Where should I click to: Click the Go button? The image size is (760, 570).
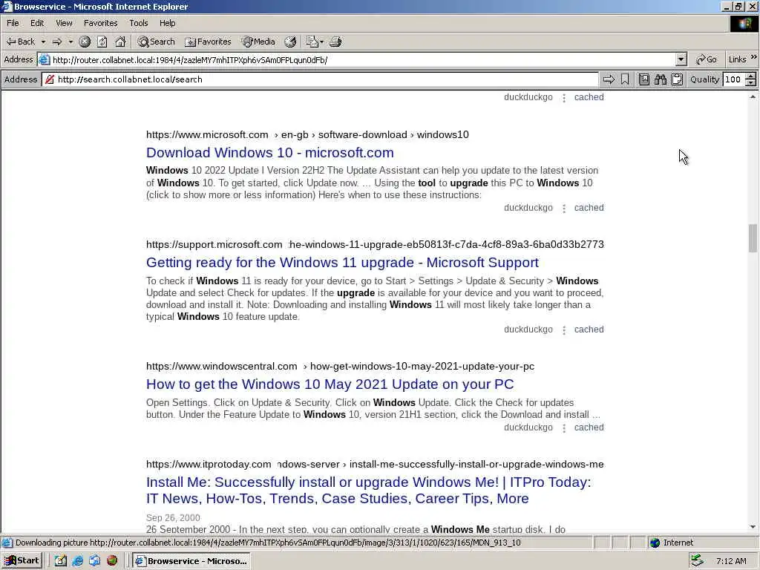(x=707, y=59)
